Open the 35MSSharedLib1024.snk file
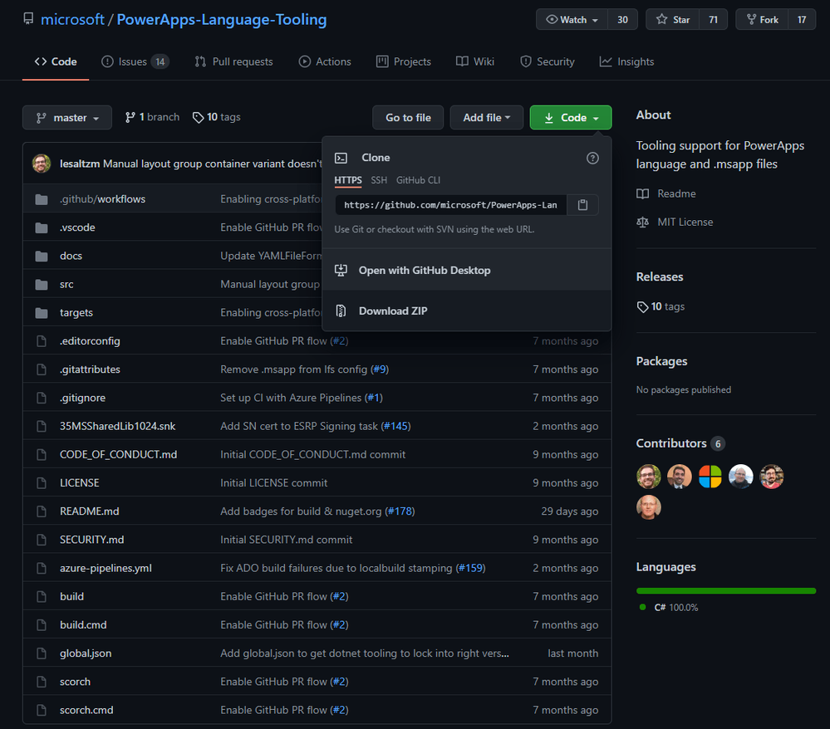 (117, 427)
